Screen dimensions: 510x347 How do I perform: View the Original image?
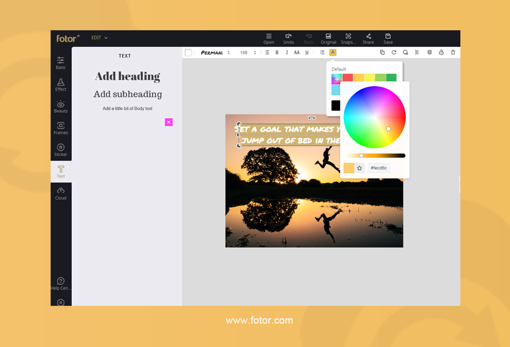[x=328, y=39]
